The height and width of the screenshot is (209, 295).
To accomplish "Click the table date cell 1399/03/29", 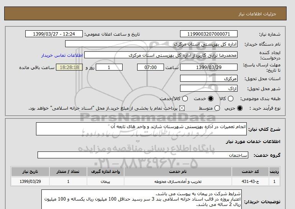I will 30,181.
